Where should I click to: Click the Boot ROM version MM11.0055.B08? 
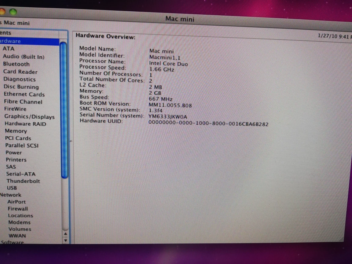coord(170,105)
